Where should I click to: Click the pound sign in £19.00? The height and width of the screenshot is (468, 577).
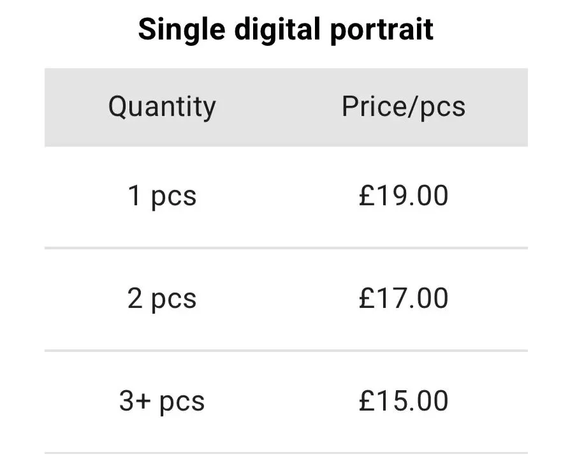tap(367, 195)
